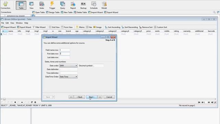Go to next page arrow icon

(209, 102)
